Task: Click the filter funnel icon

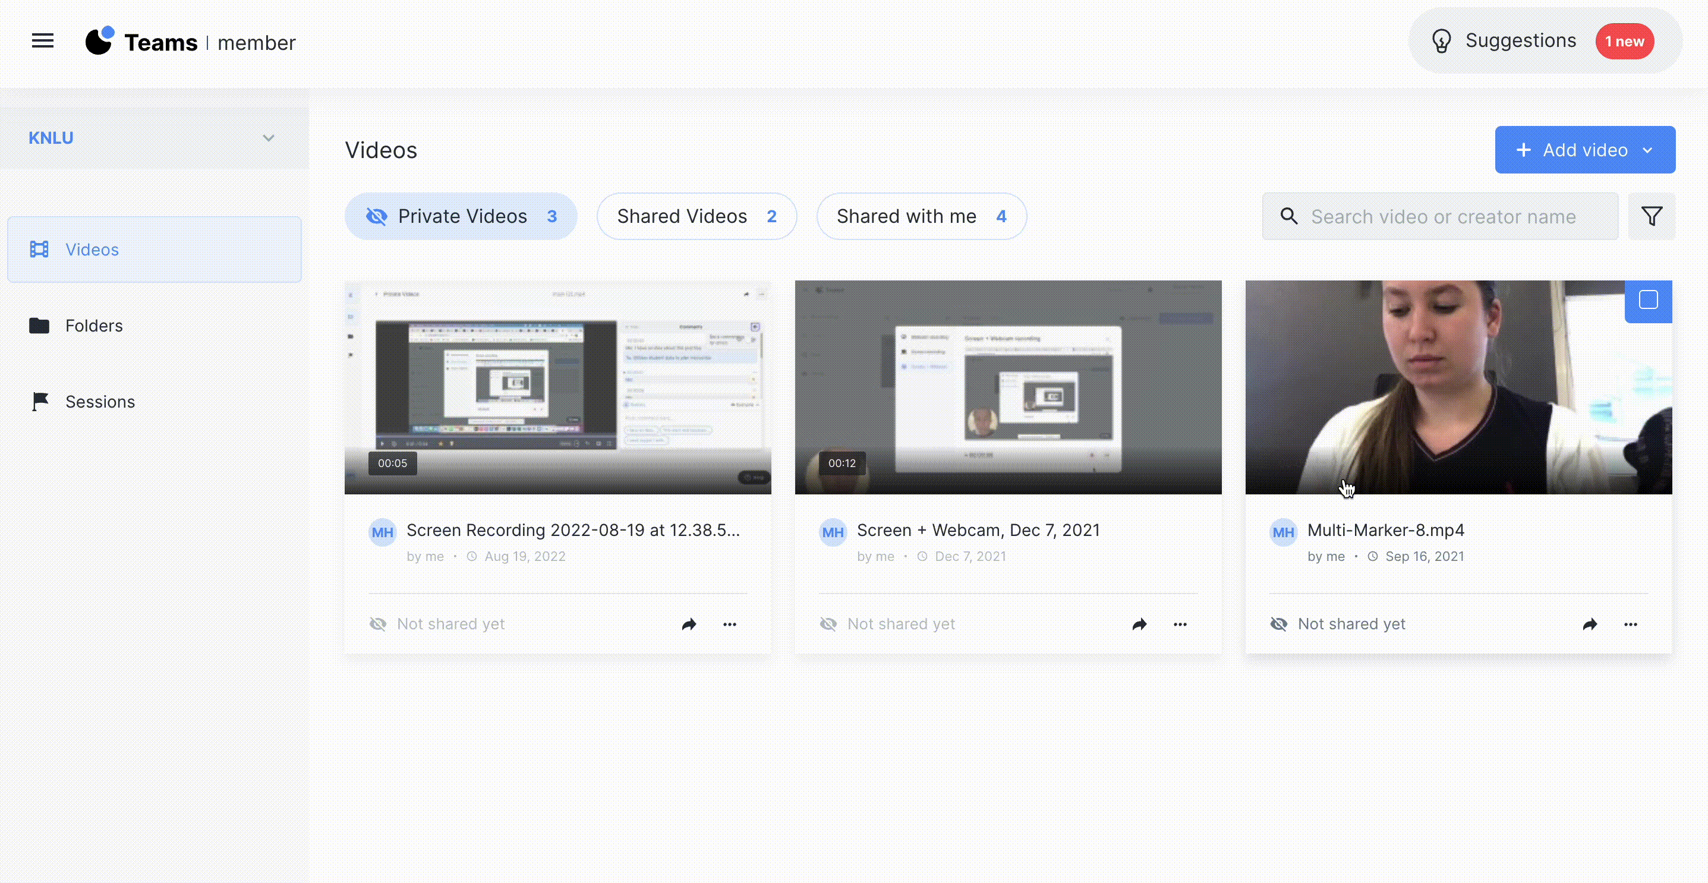Action: click(1651, 216)
